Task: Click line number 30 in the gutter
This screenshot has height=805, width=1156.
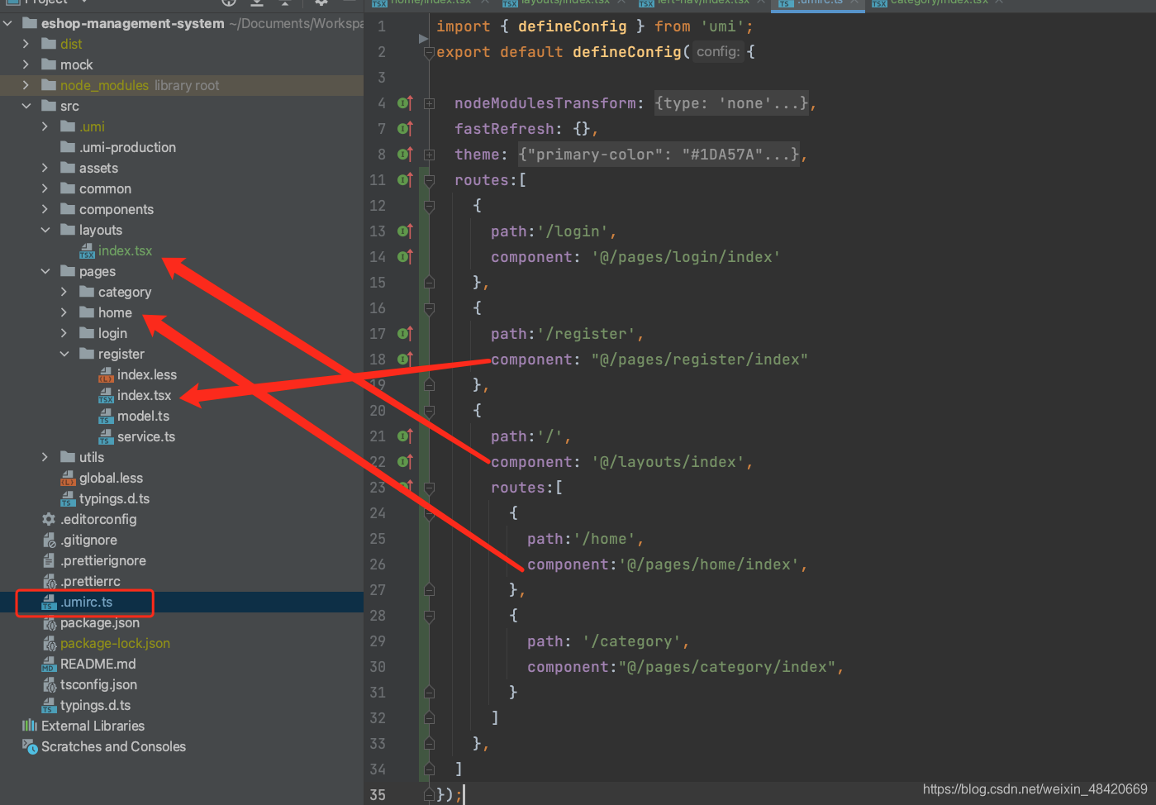Action: pyautogui.click(x=378, y=667)
